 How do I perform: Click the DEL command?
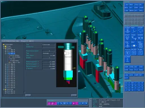coord(141,4)
